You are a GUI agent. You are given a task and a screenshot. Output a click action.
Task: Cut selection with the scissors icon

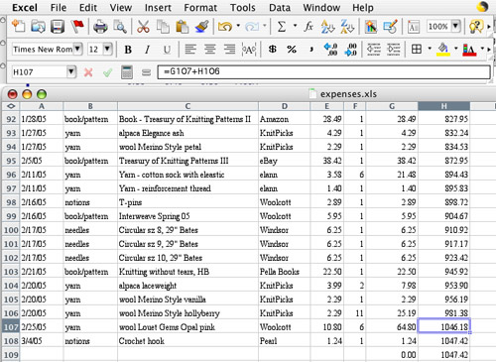pos(143,27)
